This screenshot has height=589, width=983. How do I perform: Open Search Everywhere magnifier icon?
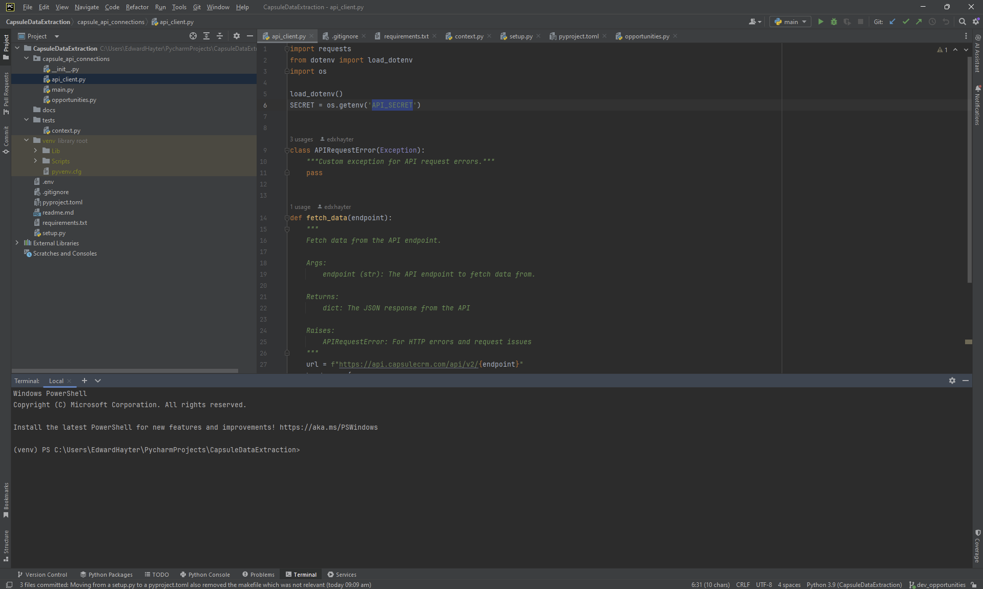(x=963, y=22)
